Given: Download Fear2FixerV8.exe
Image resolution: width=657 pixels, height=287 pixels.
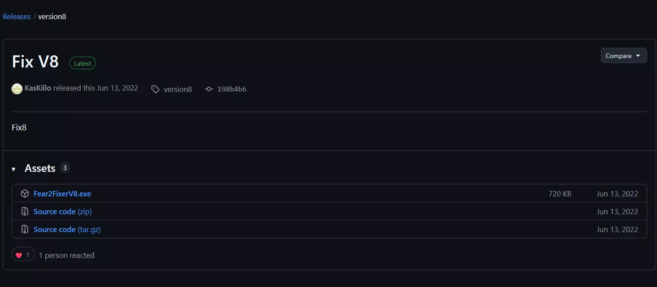Looking at the screenshot, I should click(62, 194).
